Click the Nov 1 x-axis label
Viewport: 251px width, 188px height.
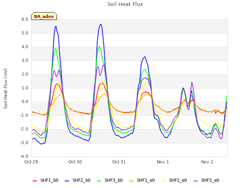163,162
